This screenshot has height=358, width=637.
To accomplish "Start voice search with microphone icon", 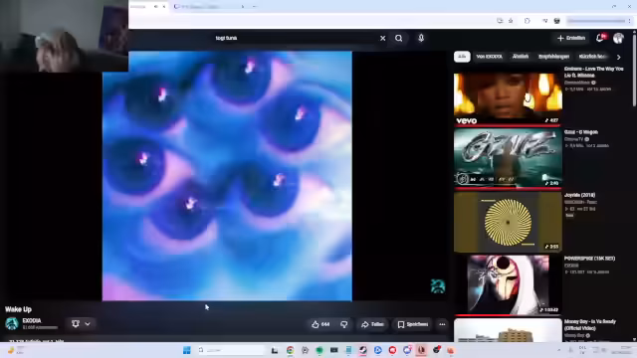I will click(421, 38).
